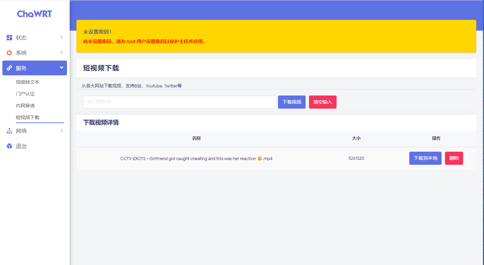Image resolution: width=484 pixels, height=265 pixels.
Task: Select the 短视频下载 submenu item
Action: (x=28, y=117)
